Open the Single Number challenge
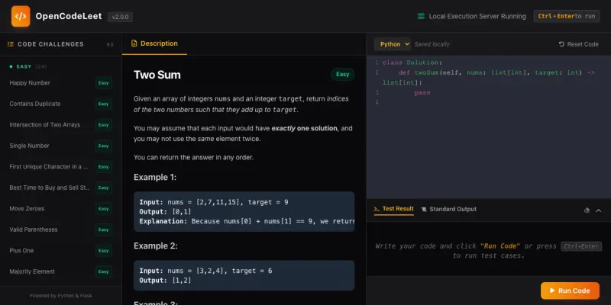The height and width of the screenshot is (305, 611). (x=61, y=146)
